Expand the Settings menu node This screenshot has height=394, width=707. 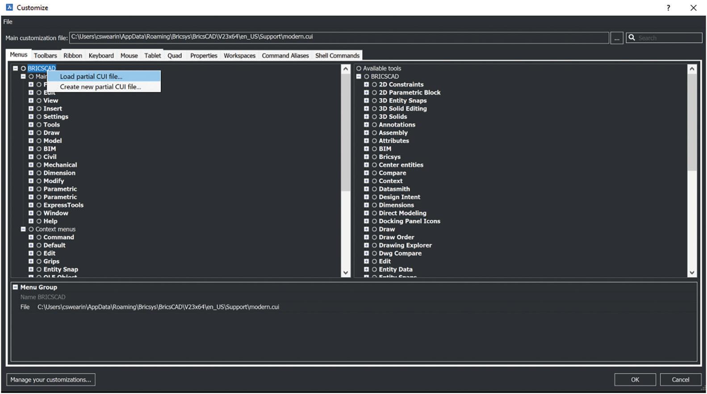(x=31, y=116)
